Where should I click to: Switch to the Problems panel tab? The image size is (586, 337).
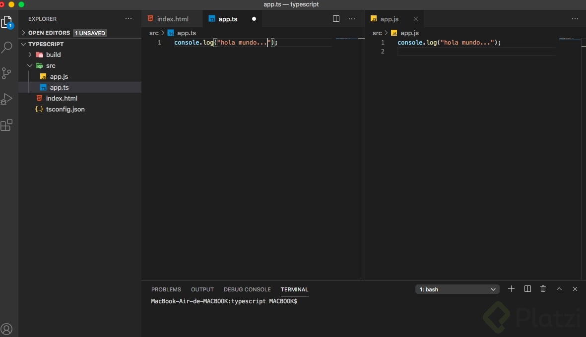pyautogui.click(x=166, y=289)
